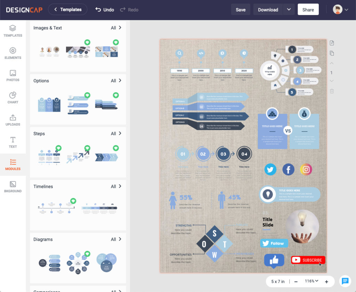This screenshot has width=356, height=292.
Task: Open the Download options dropdown arrow
Action: (x=289, y=9)
